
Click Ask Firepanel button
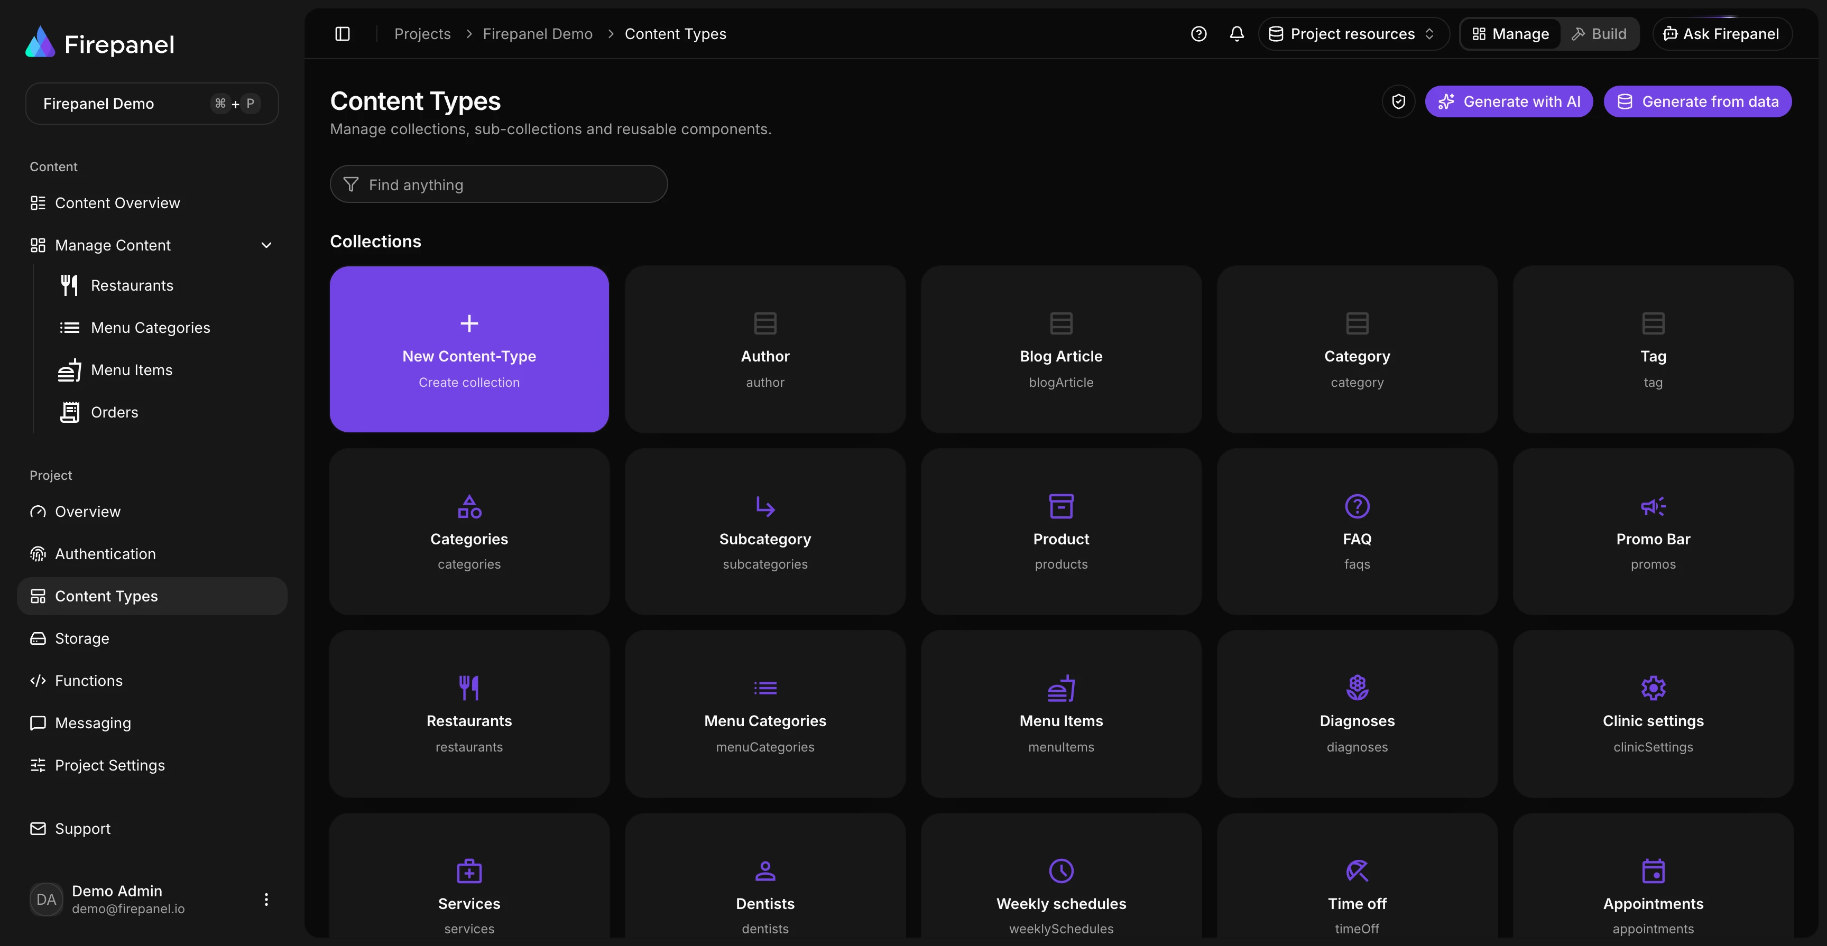(1721, 34)
